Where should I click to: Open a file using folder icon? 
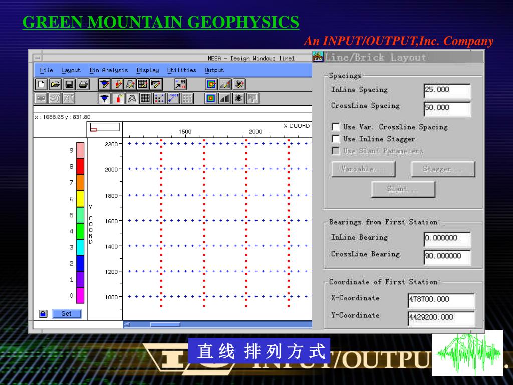click(x=55, y=84)
